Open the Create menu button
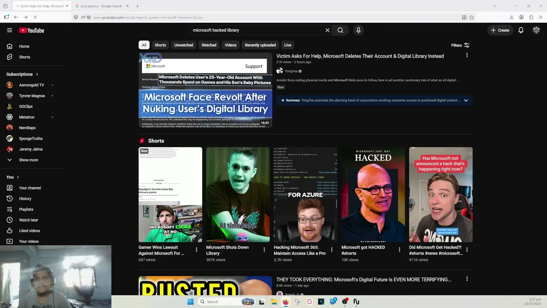The width and height of the screenshot is (547, 308). 500,30
